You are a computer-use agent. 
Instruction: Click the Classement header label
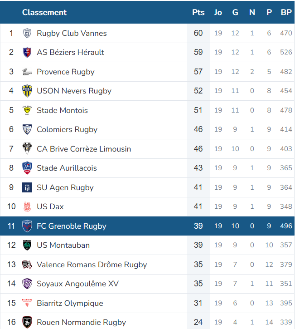pyautogui.click(x=44, y=12)
